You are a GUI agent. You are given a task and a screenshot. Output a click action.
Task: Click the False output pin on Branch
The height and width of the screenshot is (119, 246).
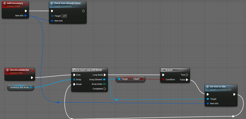coord(187,80)
